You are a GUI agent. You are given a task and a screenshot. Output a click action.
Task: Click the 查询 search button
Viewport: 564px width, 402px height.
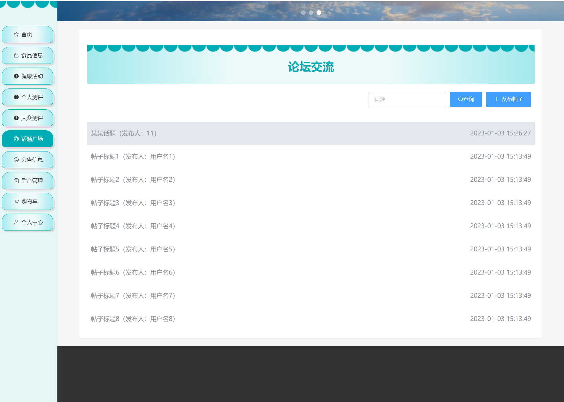[466, 99]
